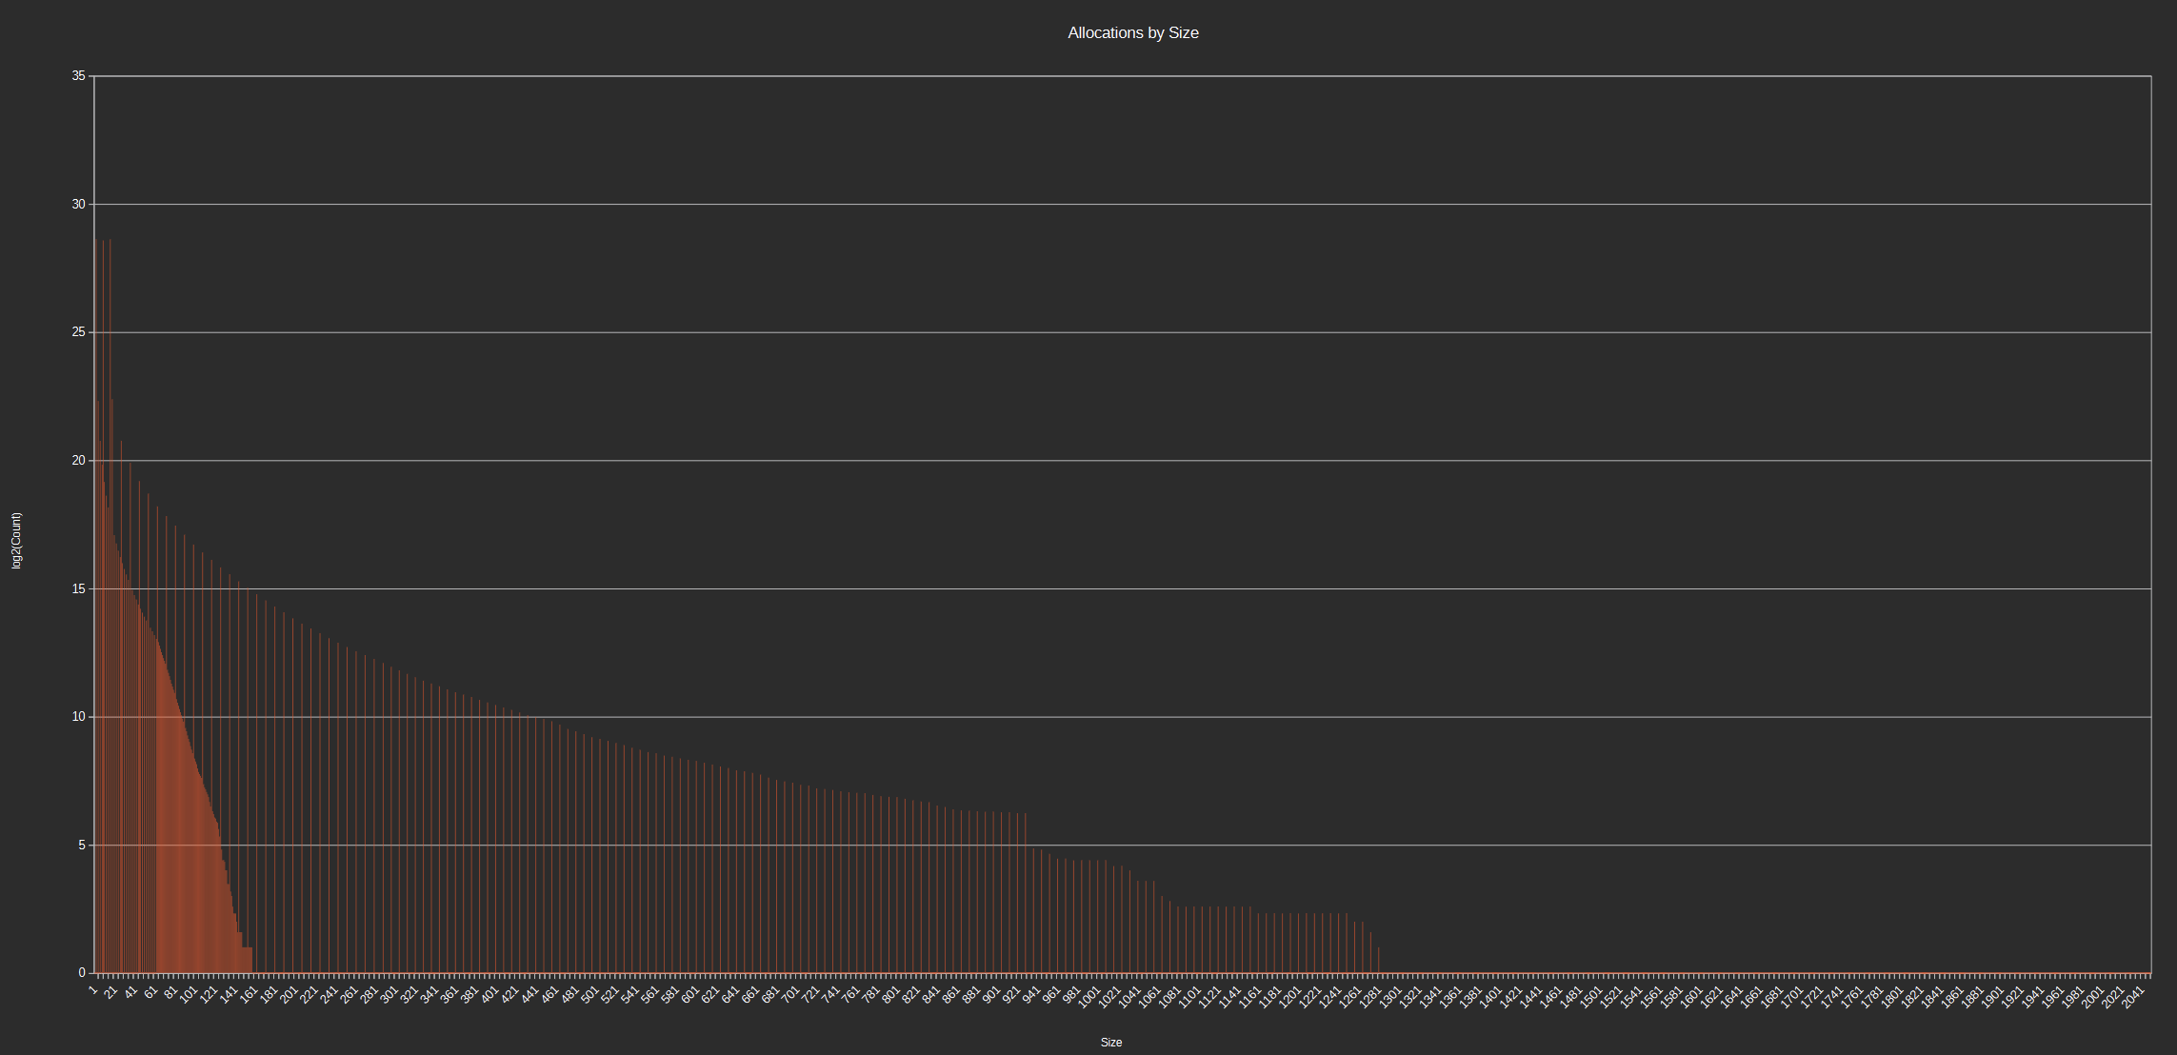This screenshot has width=2177, height=1055.
Task: Click the "log2(Count)" y-axis title
Action: point(16,541)
